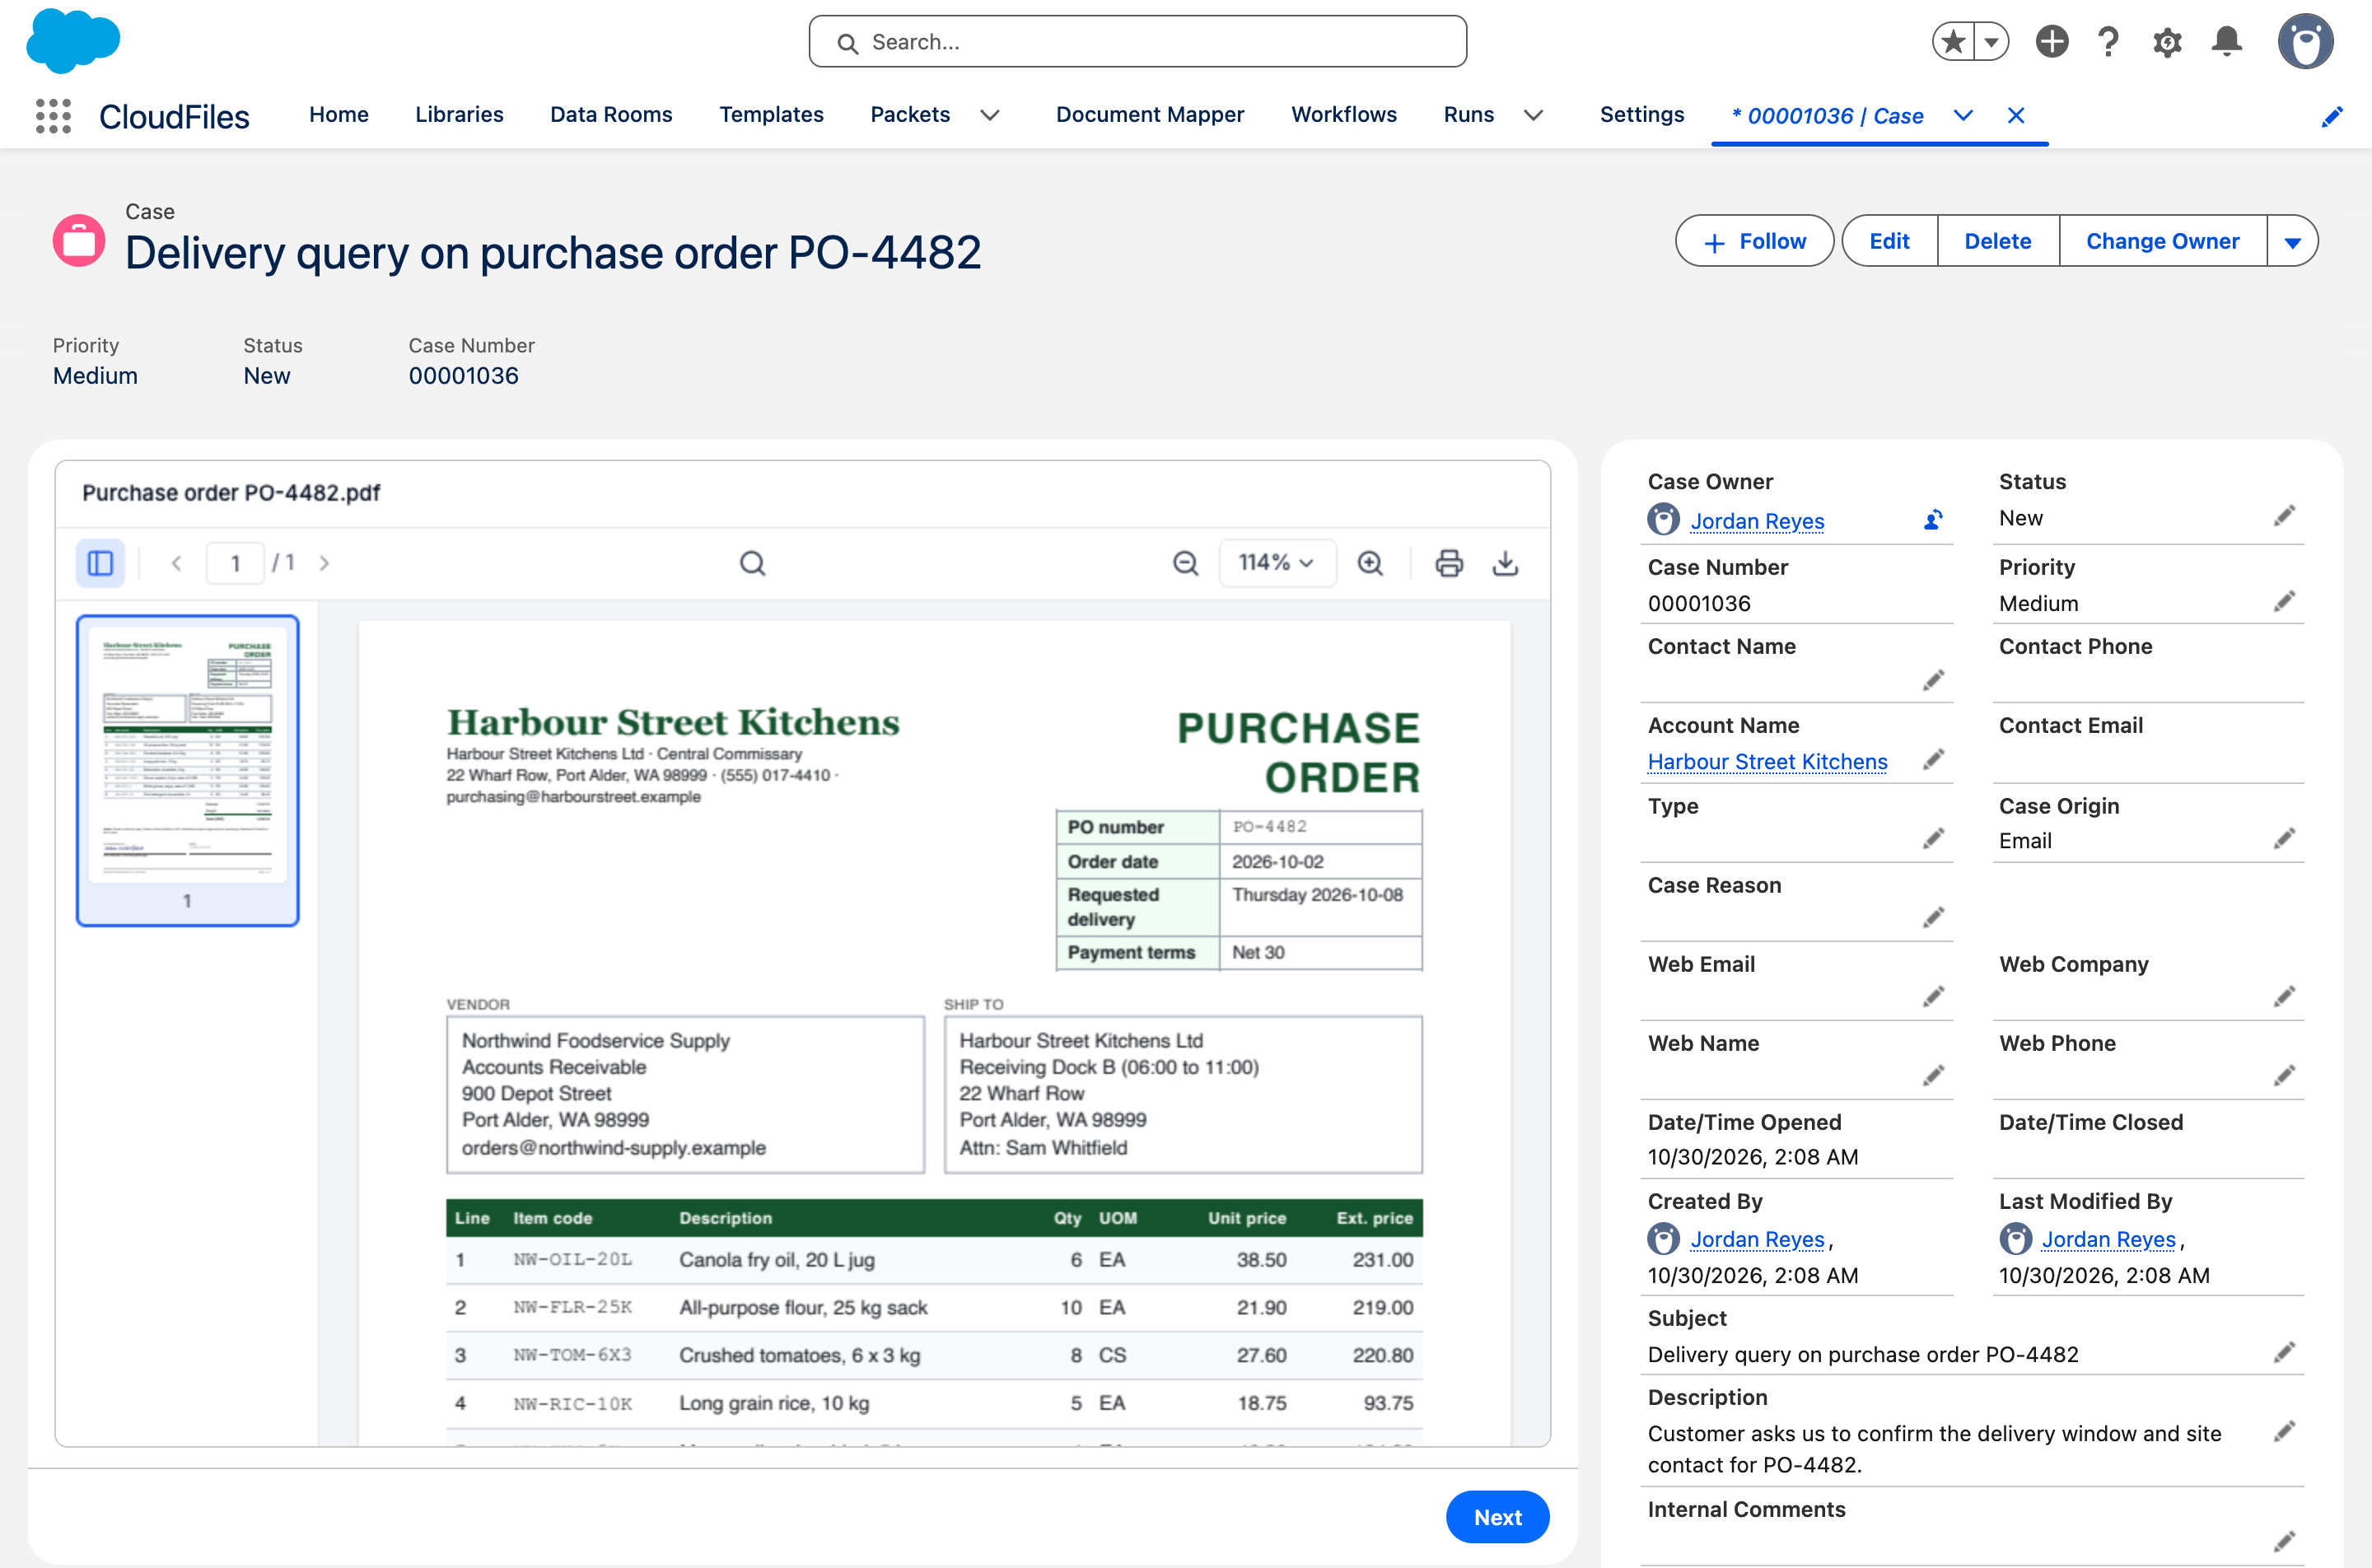This screenshot has width=2372, height=1568.
Task: Open the global actions plus icon
Action: 2052,42
